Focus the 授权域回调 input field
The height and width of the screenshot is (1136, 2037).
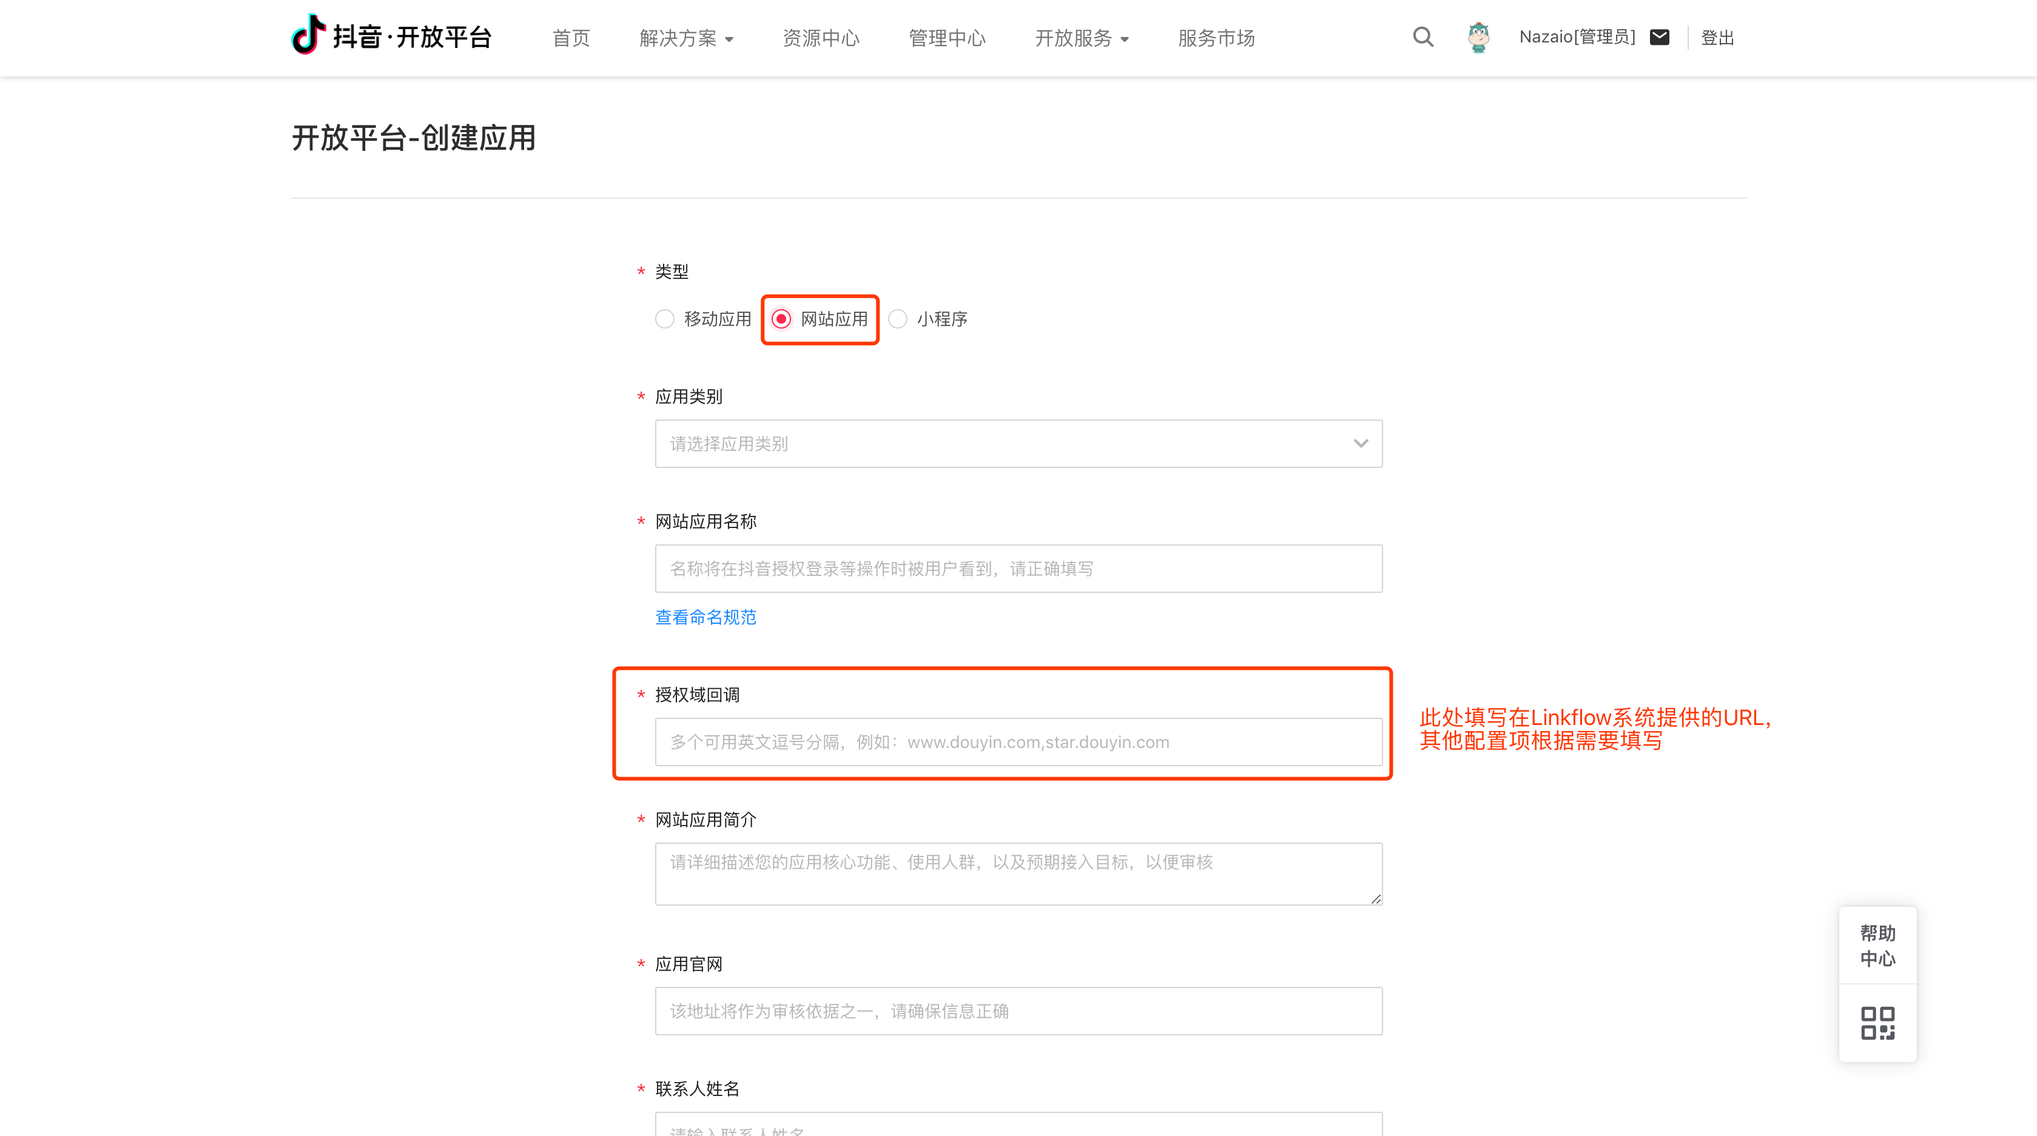tap(1018, 742)
